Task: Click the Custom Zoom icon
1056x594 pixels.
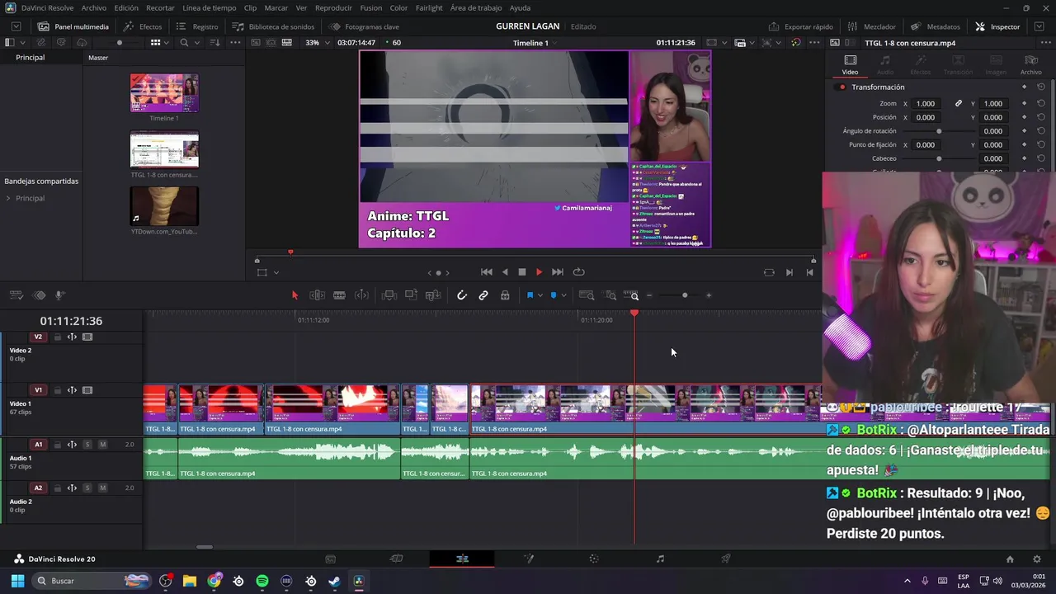Action: (631, 295)
